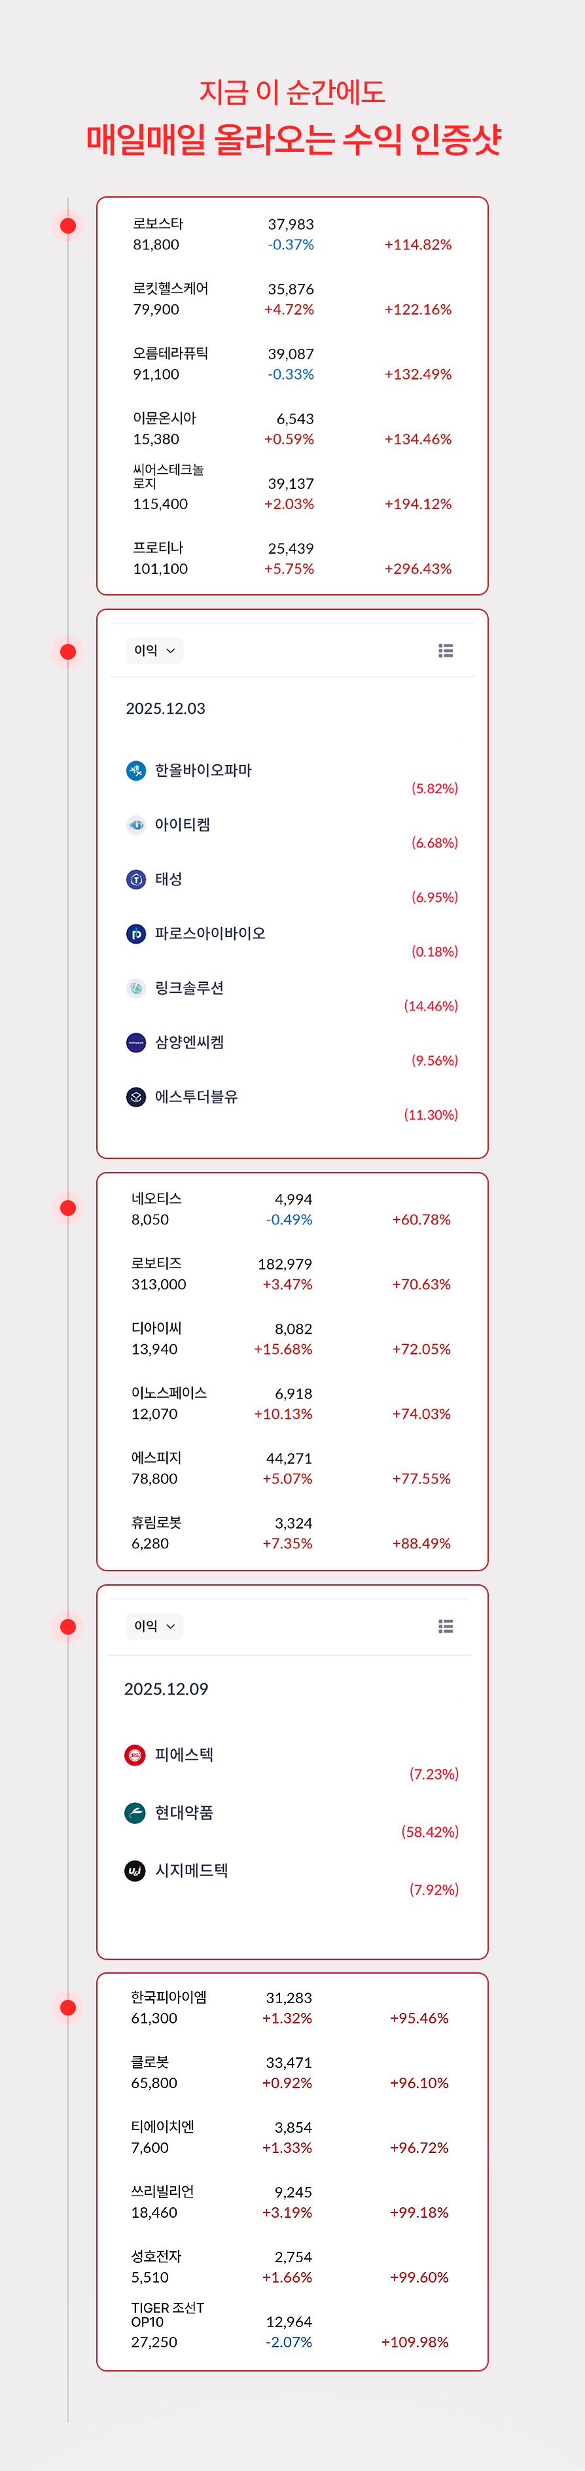Click the list view icon in the 2025.12.09 card
Viewport: 585px width, 2471px height.
click(x=446, y=1626)
